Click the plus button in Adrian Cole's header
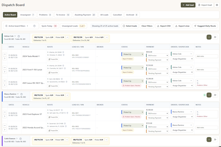The width and height of the screenshot is (221, 147). [209, 37]
